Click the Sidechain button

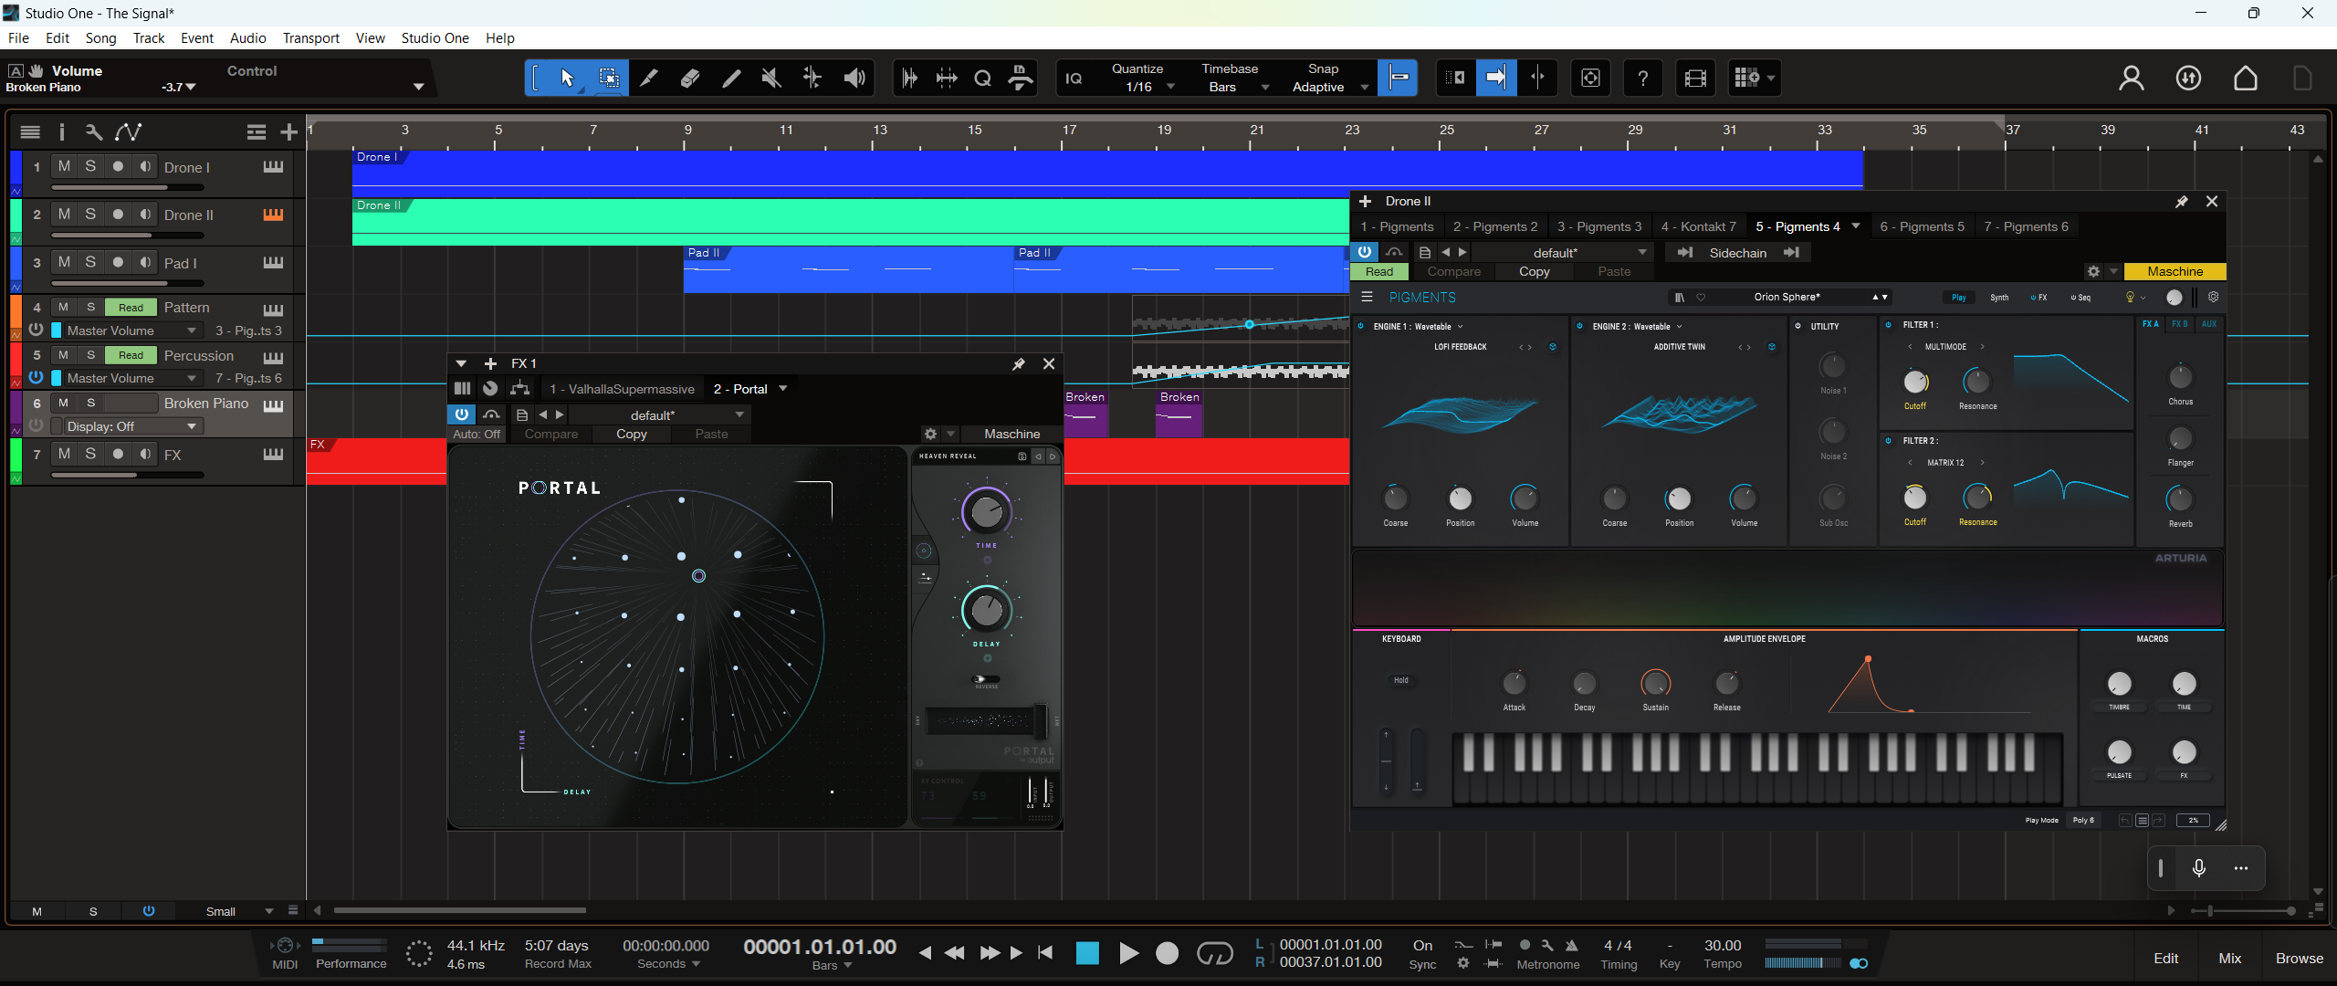[x=1738, y=253]
